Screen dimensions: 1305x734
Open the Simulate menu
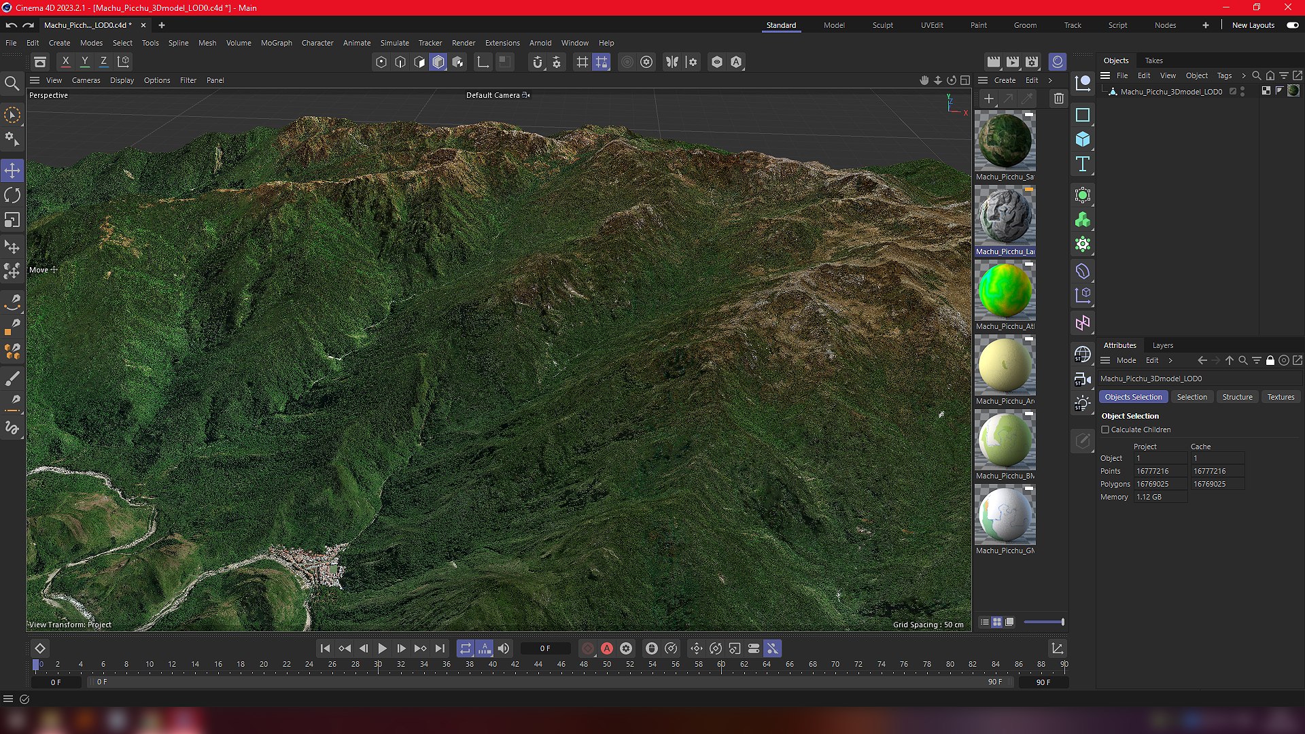[x=395, y=43]
